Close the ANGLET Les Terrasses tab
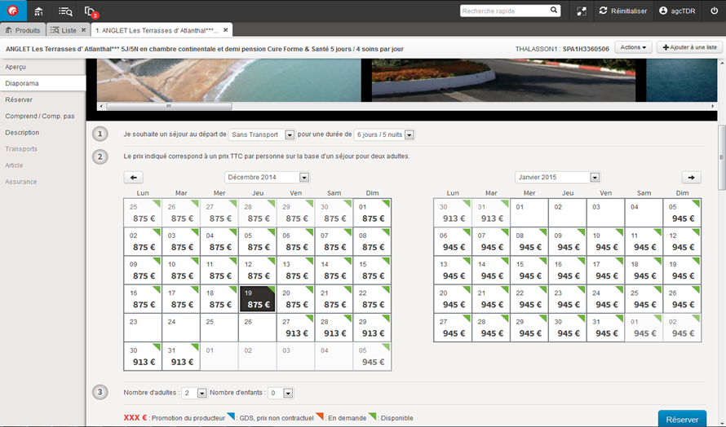The image size is (726, 427). (x=226, y=30)
